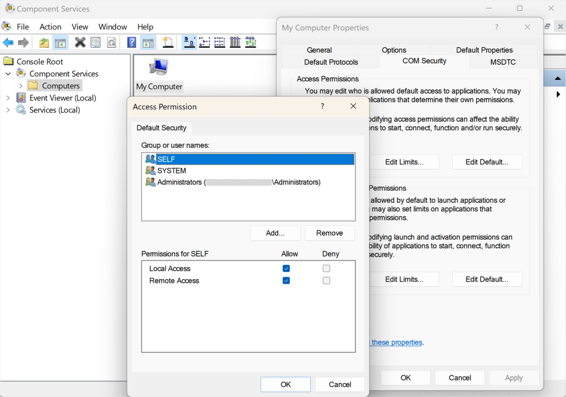Uncheck Allow for Local Access
This screenshot has height=397, width=566.
pyautogui.click(x=286, y=268)
